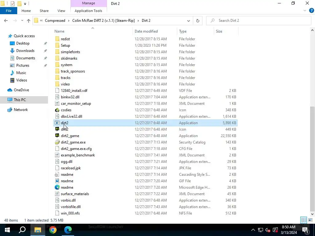
Task: Launch Google Chrome from taskbar
Action: coord(53,230)
